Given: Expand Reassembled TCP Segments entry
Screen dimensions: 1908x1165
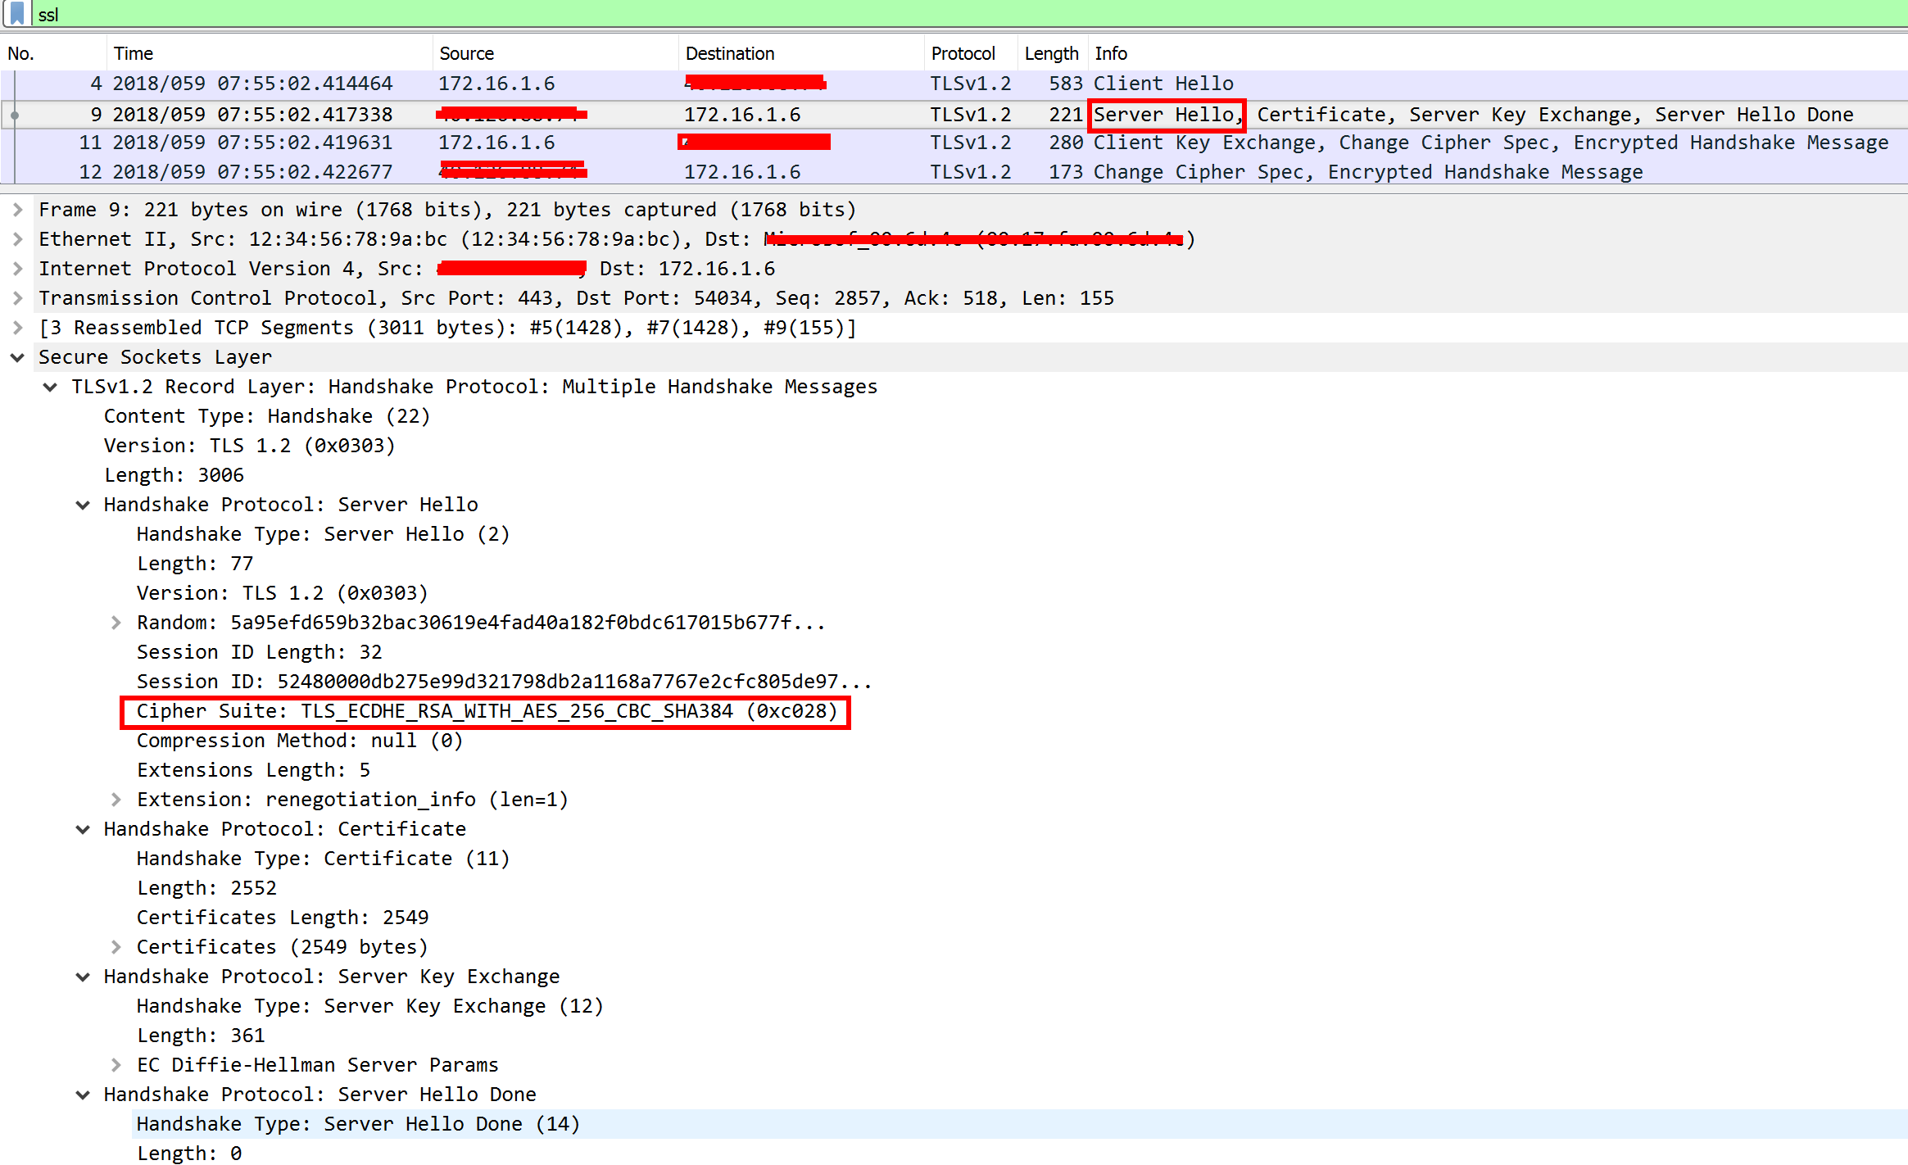Looking at the screenshot, I should point(17,328).
